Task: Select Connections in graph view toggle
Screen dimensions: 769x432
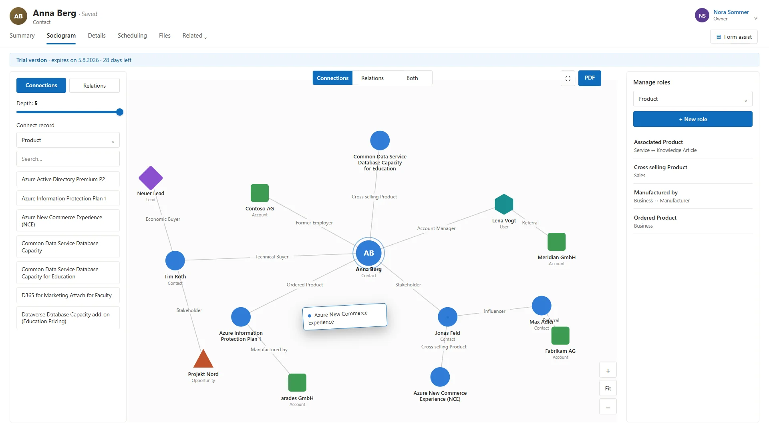Action: click(332, 78)
